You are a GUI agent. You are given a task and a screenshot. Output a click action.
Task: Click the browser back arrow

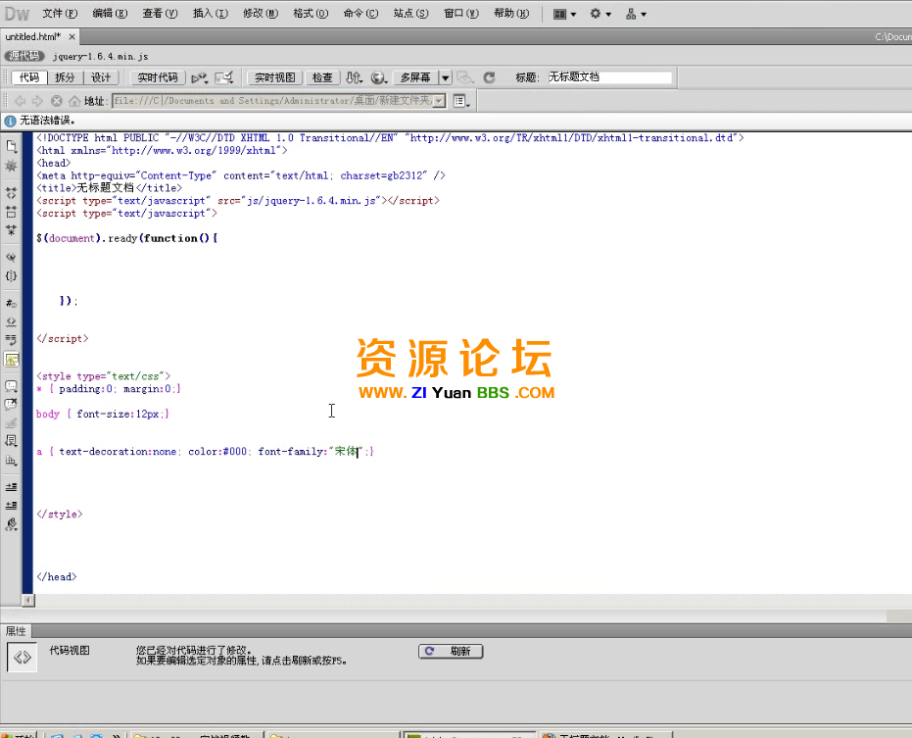[20, 101]
